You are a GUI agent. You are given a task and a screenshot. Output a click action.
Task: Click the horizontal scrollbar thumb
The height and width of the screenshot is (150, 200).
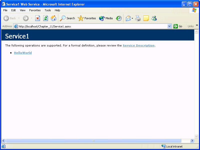click(93, 141)
